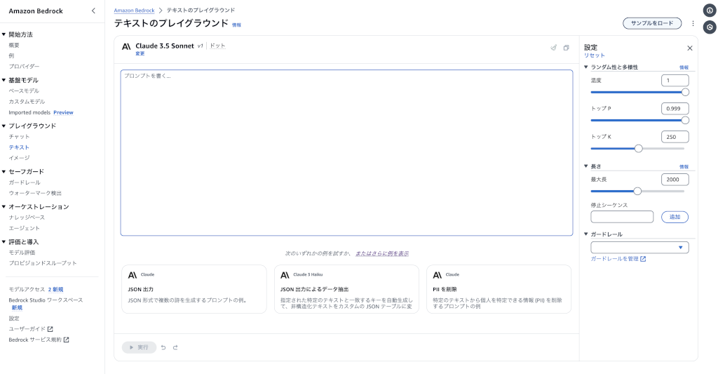Open the three-dot menu beside サンプルをロード

[693, 23]
